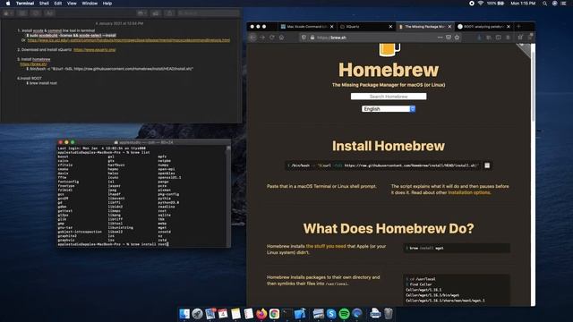This screenshot has width=573, height=322.
Task: Click the 'Install Homebrew' heading
Action: point(389,146)
